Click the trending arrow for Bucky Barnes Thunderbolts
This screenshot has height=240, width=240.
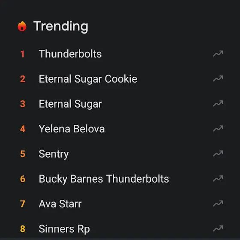tap(218, 179)
